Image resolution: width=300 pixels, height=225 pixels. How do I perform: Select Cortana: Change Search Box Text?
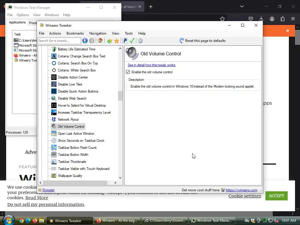click(x=81, y=56)
